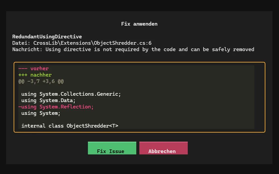Click the 'using System;' code line
Image resolution: width=279 pixels, height=174 pixels.
click(x=41, y=113)
